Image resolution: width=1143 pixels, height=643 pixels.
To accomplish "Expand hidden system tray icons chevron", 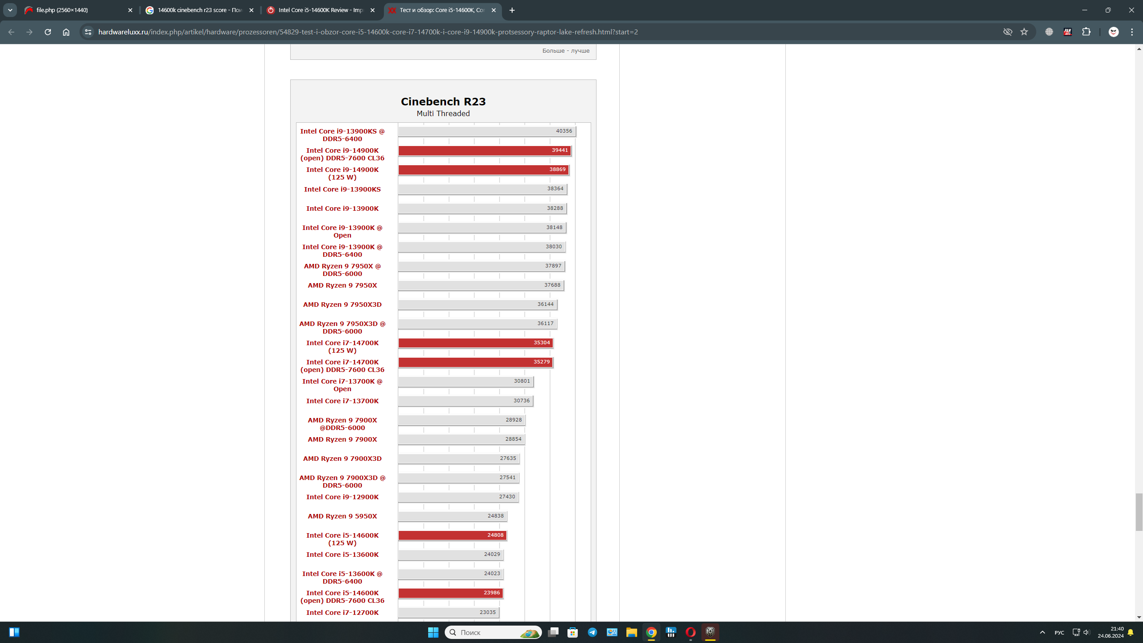I will (1043, 632).
